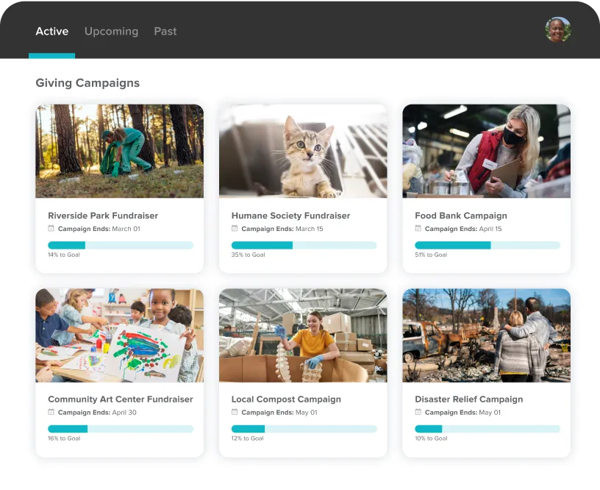Click the burned neighborhood photo thumbnail
This screenshot has height=490, width=600.
(486, 335)
